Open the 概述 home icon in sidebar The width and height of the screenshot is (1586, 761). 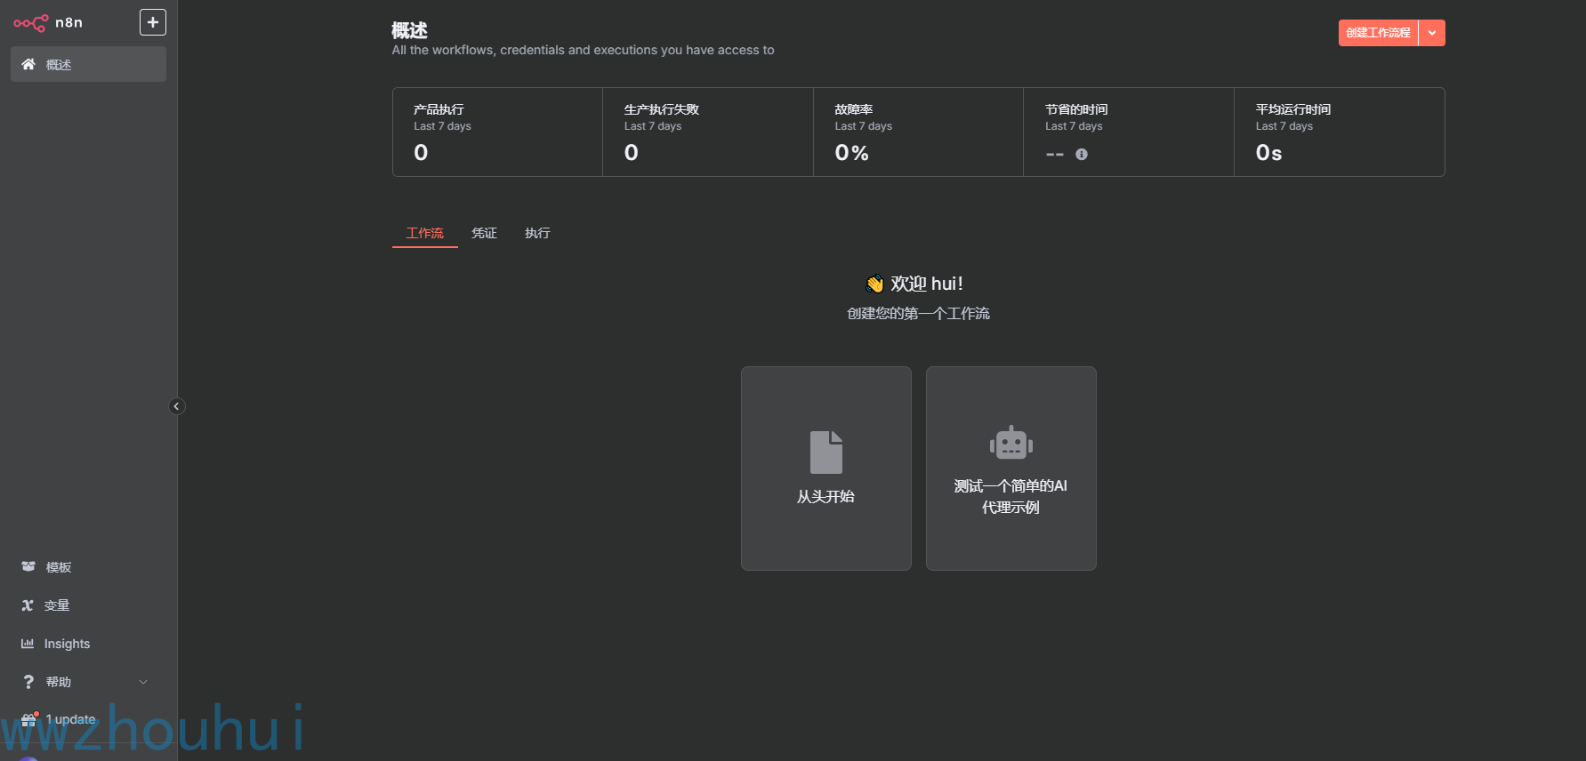pyautogui.click(x=28, y=64)
